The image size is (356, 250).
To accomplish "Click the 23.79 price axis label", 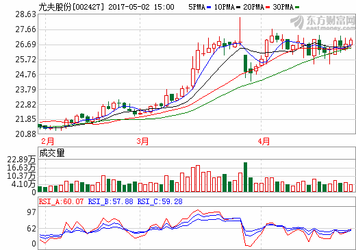I will pos(25,90).
